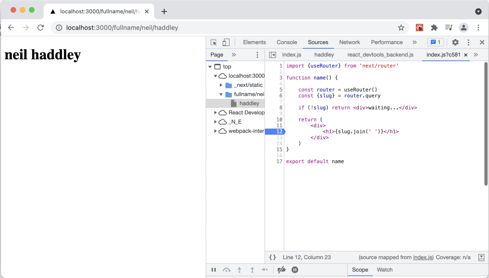Open the Console tab
Viewport: 489px width, 278px height.
tap(287, 42)
